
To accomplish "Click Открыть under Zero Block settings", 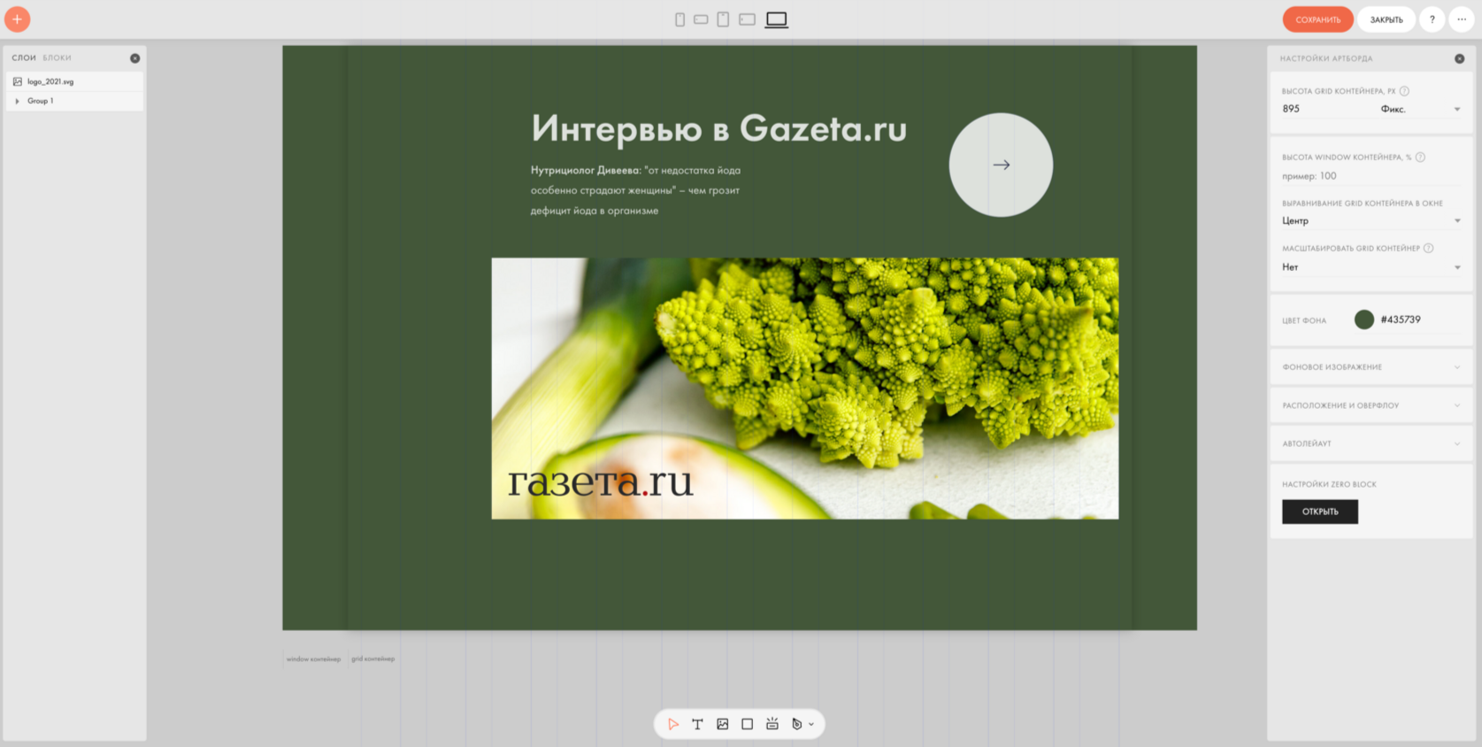I will coord(1320,512).
